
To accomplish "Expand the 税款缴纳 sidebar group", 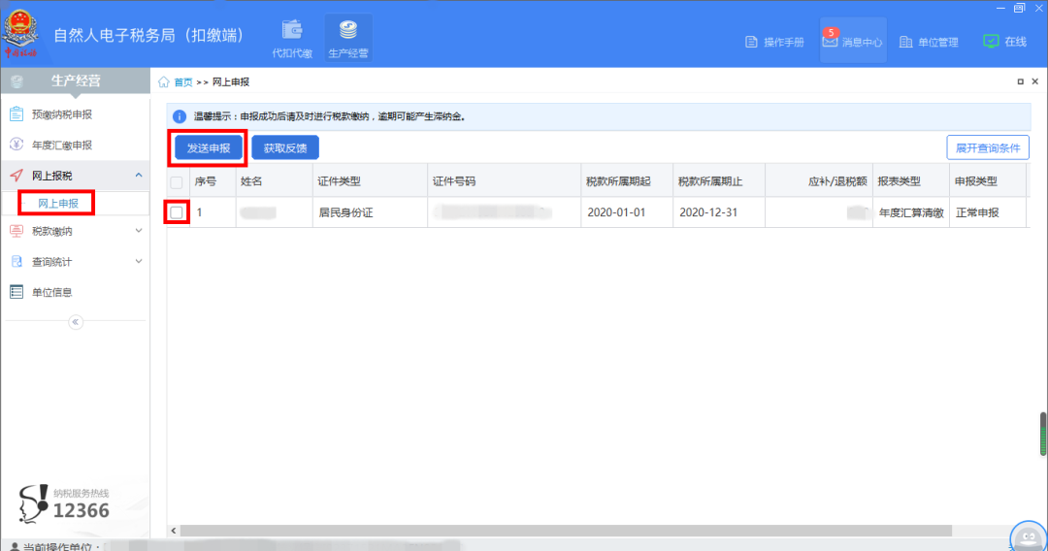I will tap(75, 231).
